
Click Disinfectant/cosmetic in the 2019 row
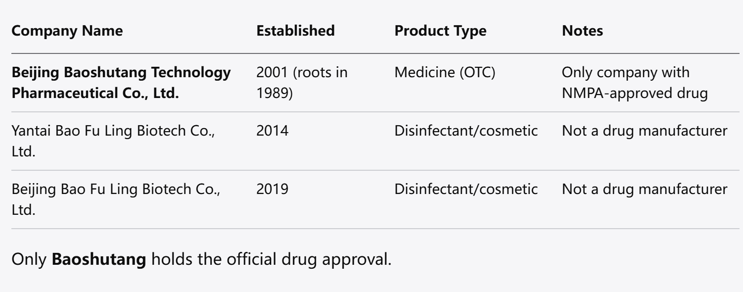[x=466, y=190]
